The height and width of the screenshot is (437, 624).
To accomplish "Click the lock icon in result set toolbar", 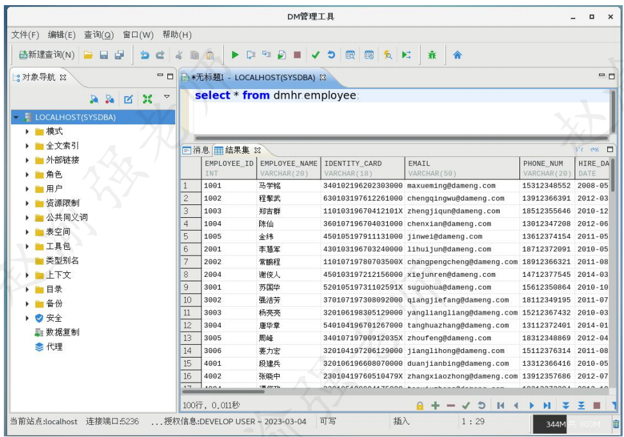I will pos(419,406).
